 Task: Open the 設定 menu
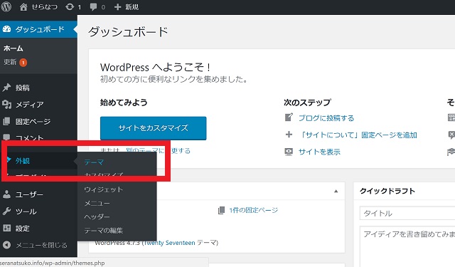pyautogui.click(x=23, y=229)
